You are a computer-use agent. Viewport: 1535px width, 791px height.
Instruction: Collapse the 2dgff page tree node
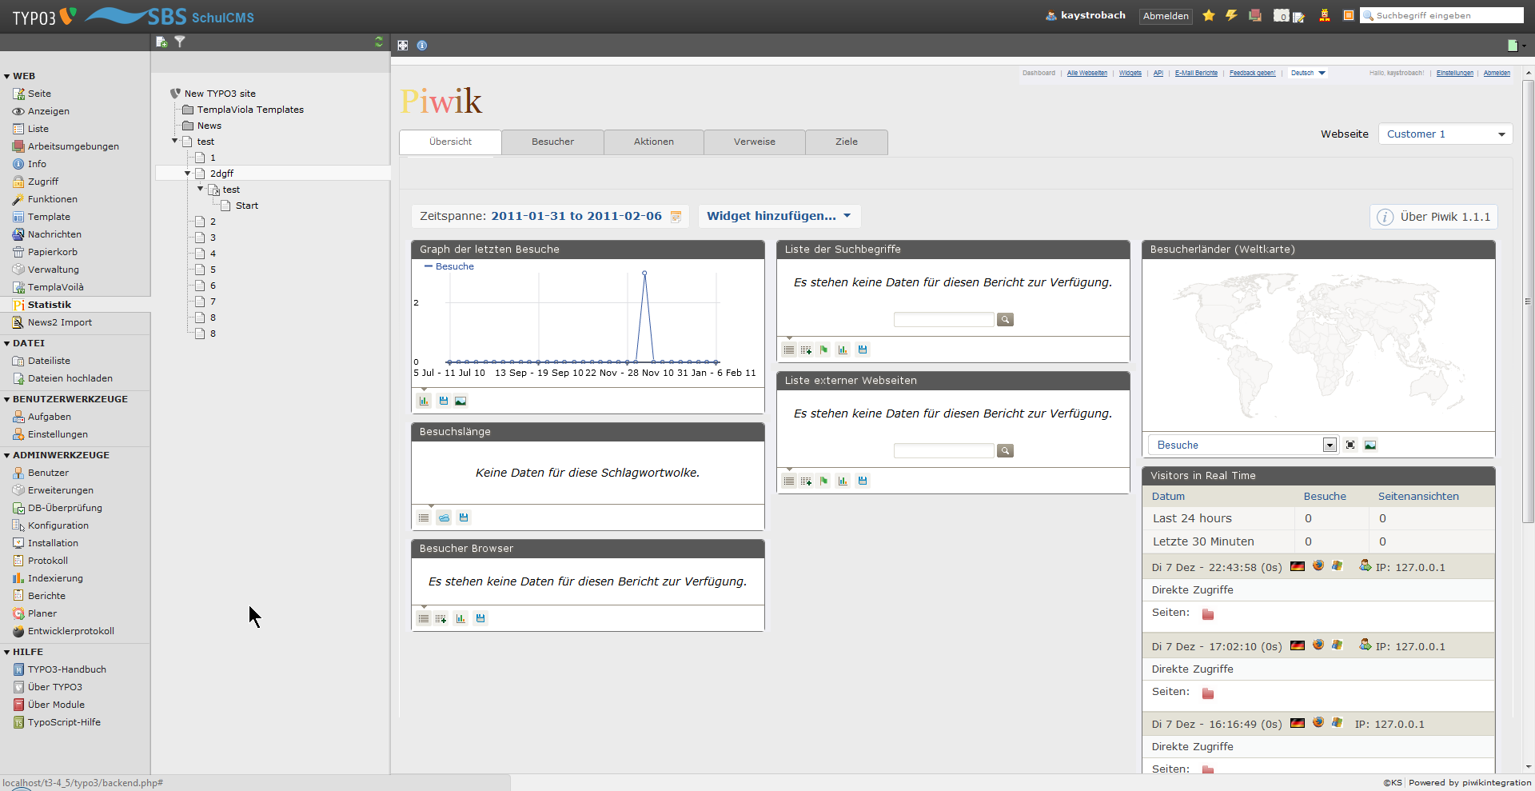pos(187,173)
